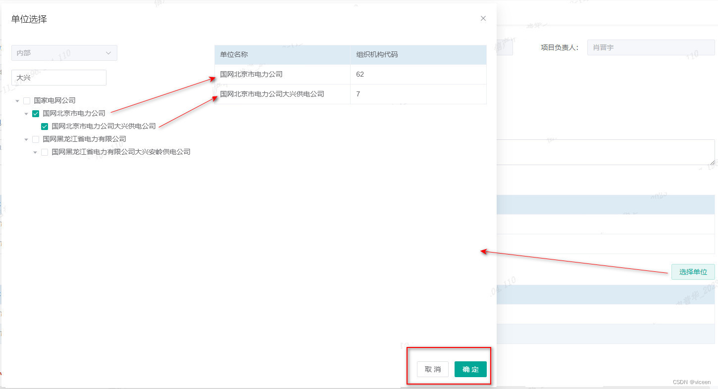Image resolution: width=718 pixels, height=389 pixels.
Task: Click the 确定 button
Action: (470, 369)
